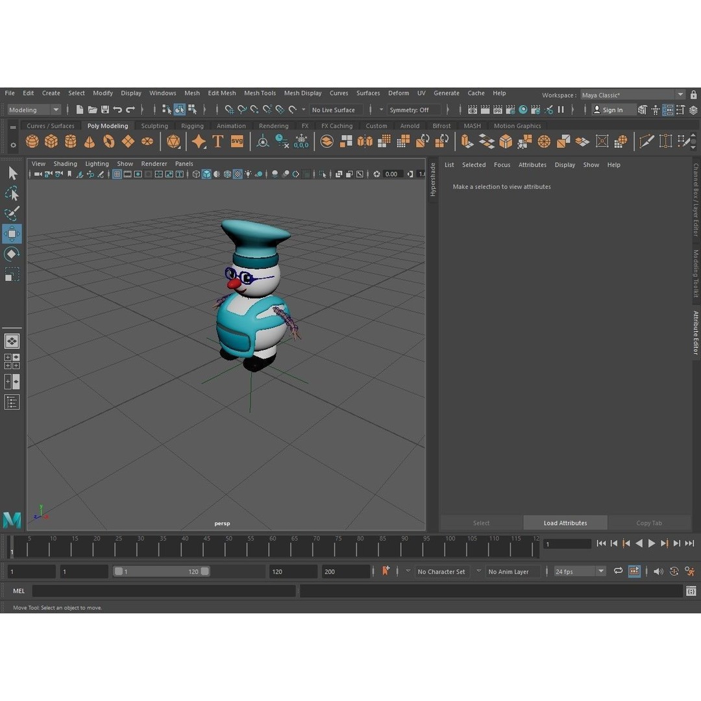
Task: Click the polygon Type tool on the shelf
Action: coord(217,141)
